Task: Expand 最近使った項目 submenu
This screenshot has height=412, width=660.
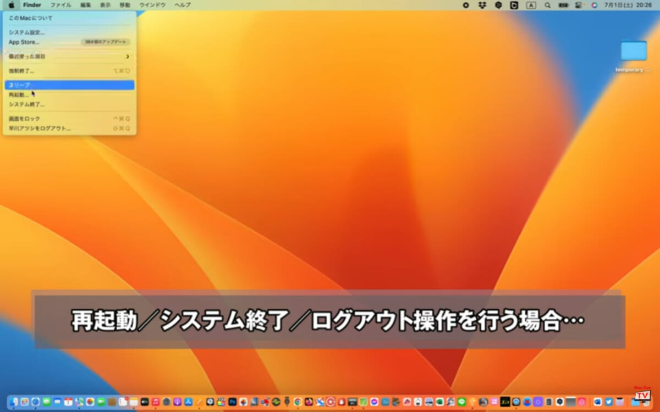Action: (69, 57)
